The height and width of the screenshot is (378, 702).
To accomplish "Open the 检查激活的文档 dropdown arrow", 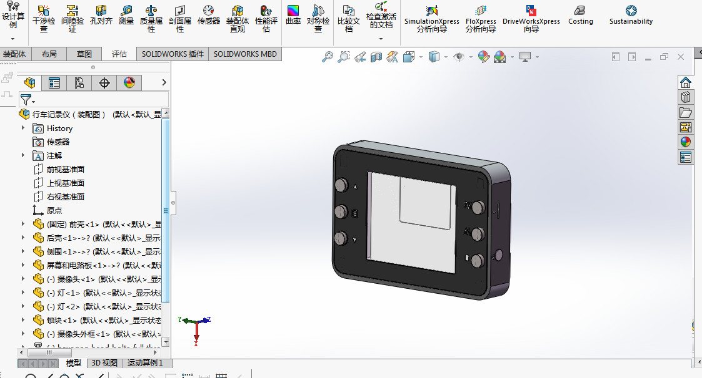I will point(381,39).
